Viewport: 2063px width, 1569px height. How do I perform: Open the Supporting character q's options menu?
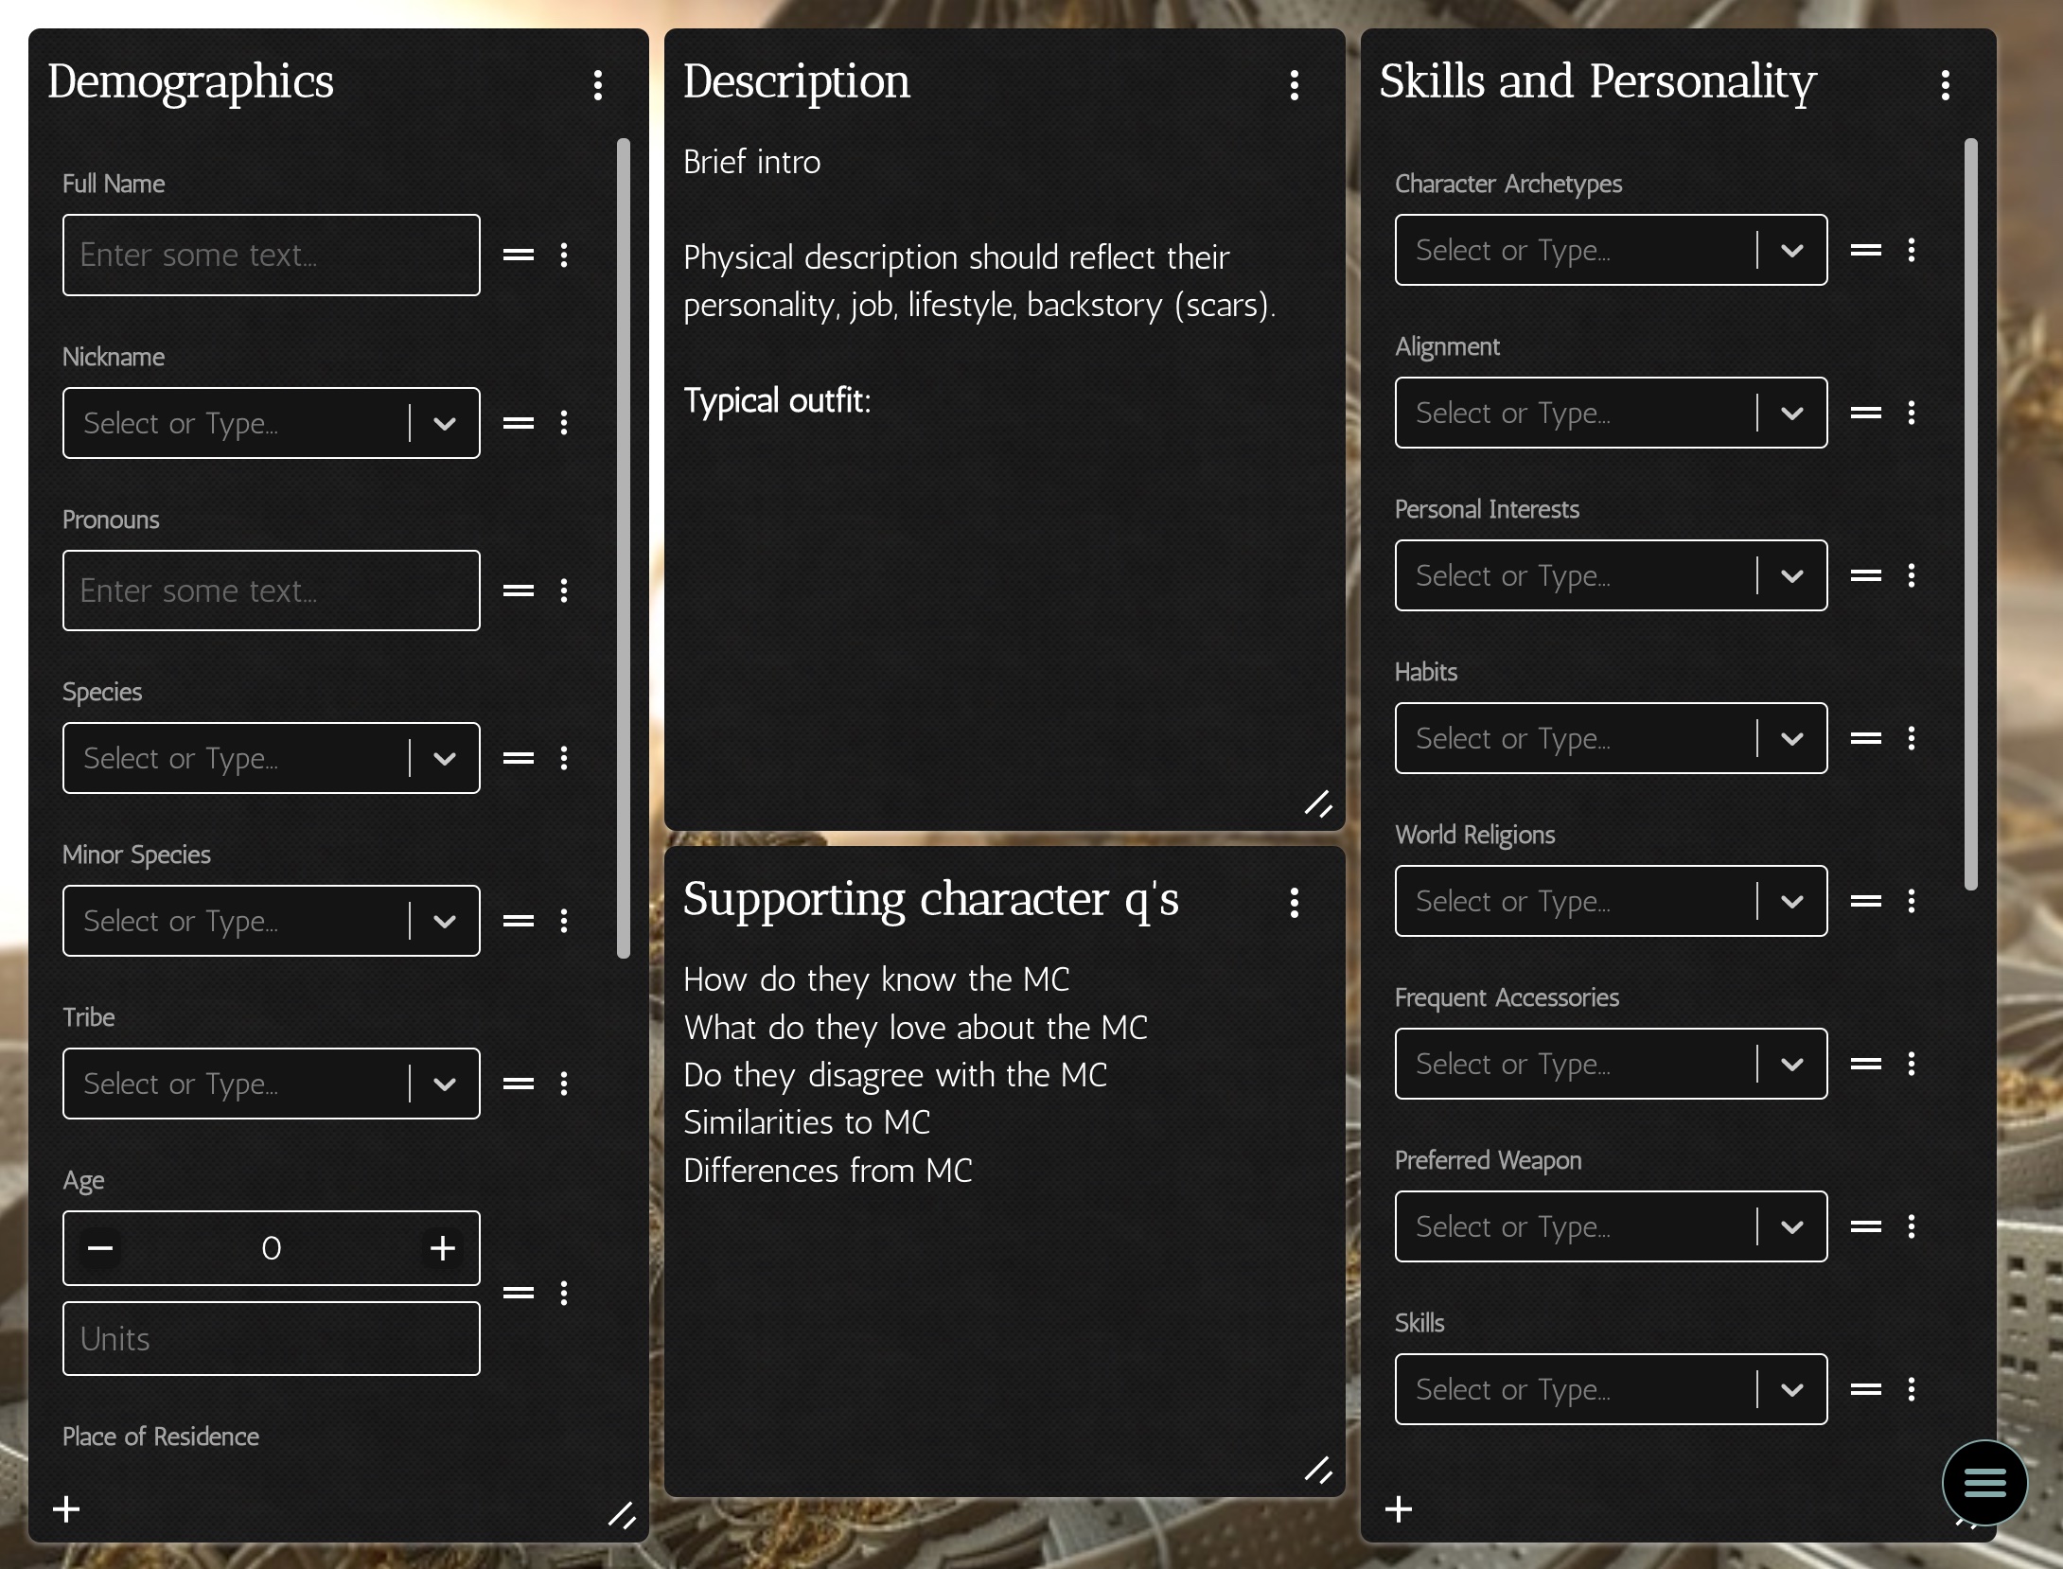(x=1295, y=904)
